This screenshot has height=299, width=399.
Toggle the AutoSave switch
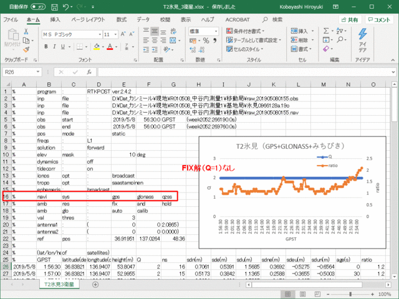(38, 7)
